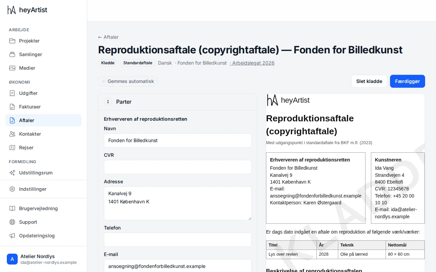Open the Arbejdslegat 2026 link
The height and width of the screenshot is (272, 436).
click(x=252, y=63)
